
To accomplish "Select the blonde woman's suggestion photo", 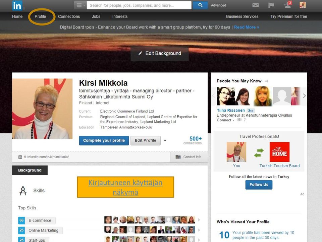I will point(263,96).
